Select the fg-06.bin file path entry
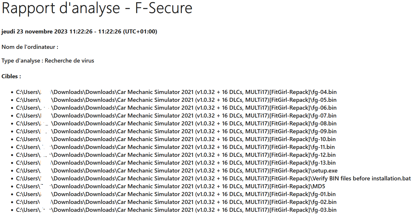 tap(176, 108)
